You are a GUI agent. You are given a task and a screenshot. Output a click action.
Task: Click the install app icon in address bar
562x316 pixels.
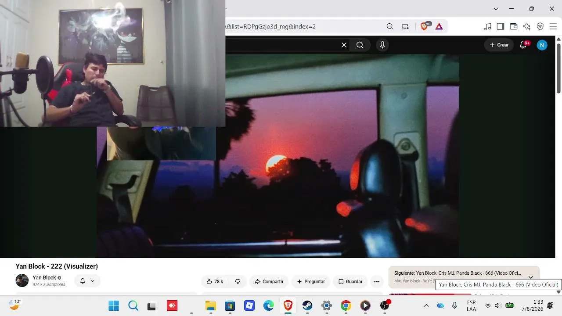pyautogui.click(x=405, y=26)
